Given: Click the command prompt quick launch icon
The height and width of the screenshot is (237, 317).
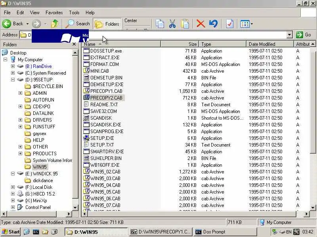Looking at the screenshot, I should coord(36,232).
